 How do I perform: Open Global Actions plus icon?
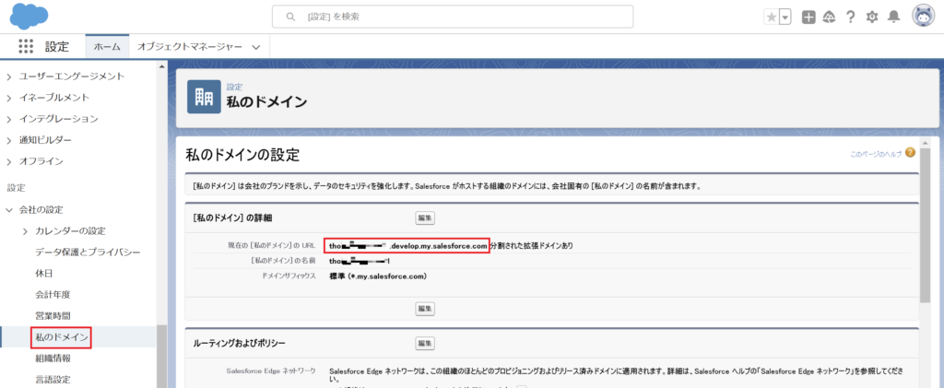(x=808, y=17)
